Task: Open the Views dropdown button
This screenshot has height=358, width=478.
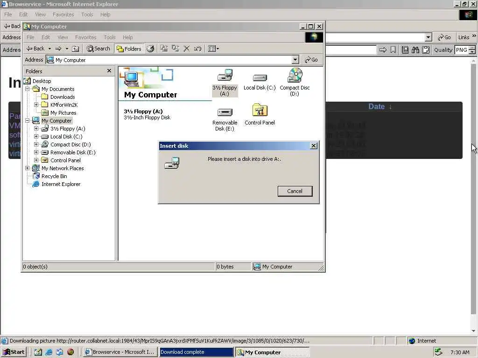Action: (213, 48)
